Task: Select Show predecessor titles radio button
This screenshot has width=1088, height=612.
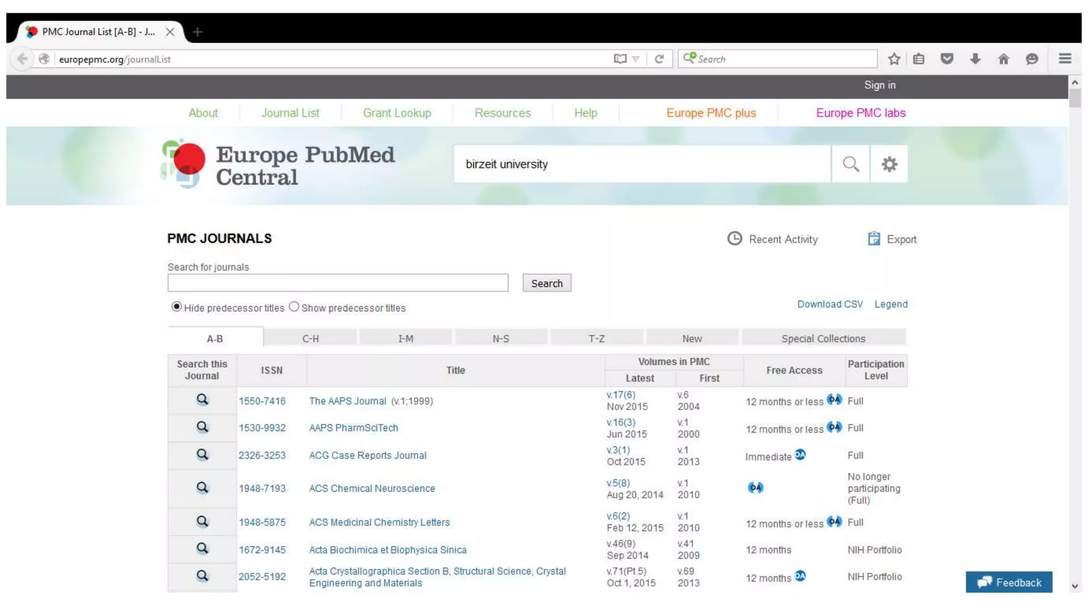Action: 294,307
